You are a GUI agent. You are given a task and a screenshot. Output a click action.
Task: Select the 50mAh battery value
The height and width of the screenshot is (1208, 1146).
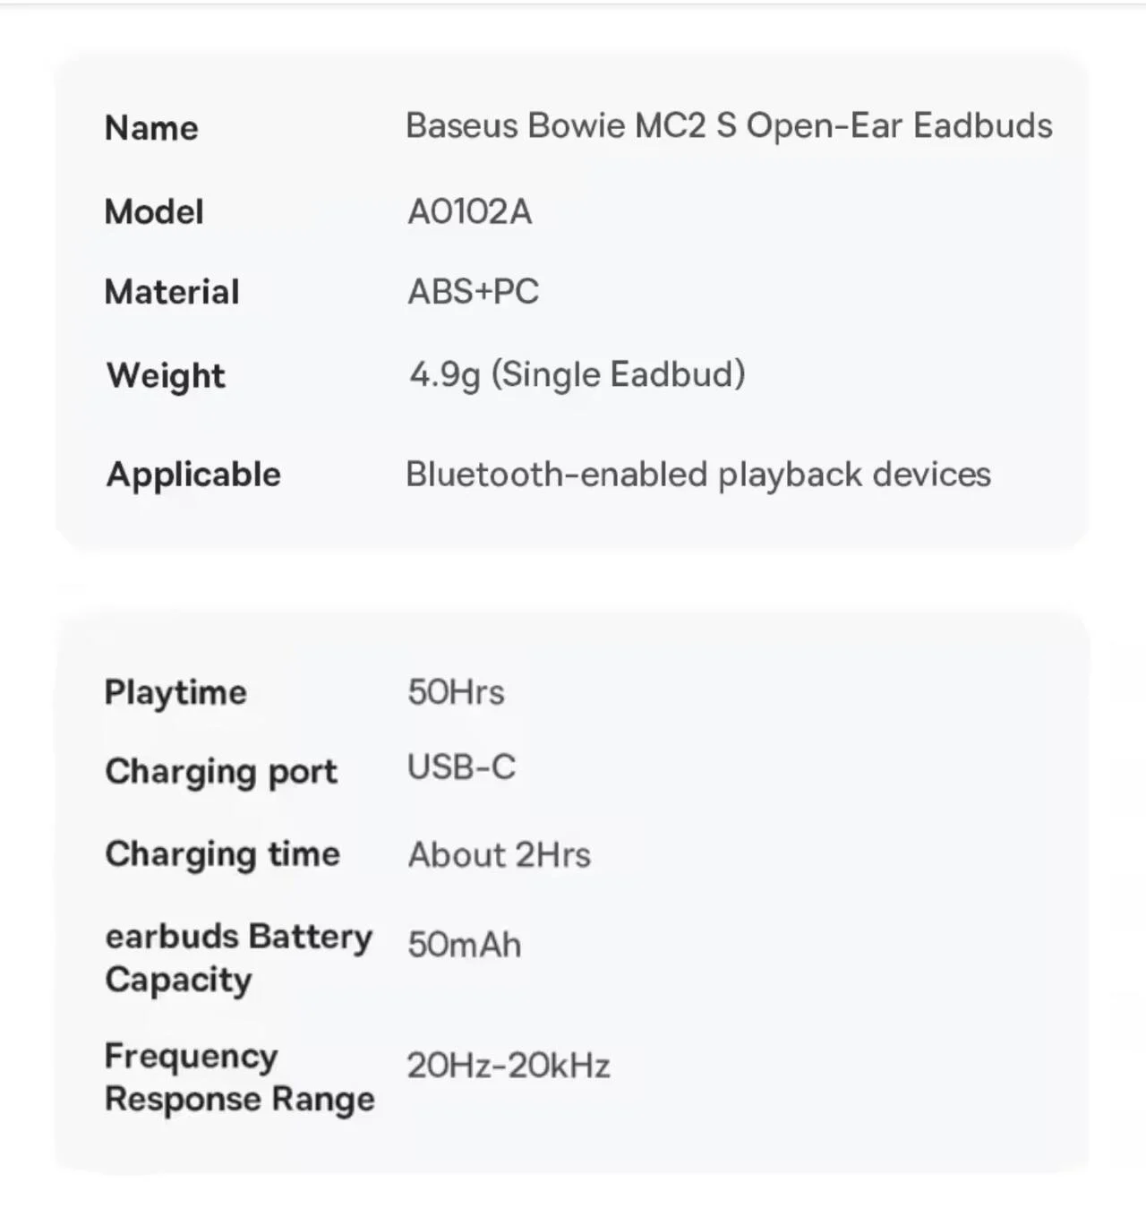(464, 945)
